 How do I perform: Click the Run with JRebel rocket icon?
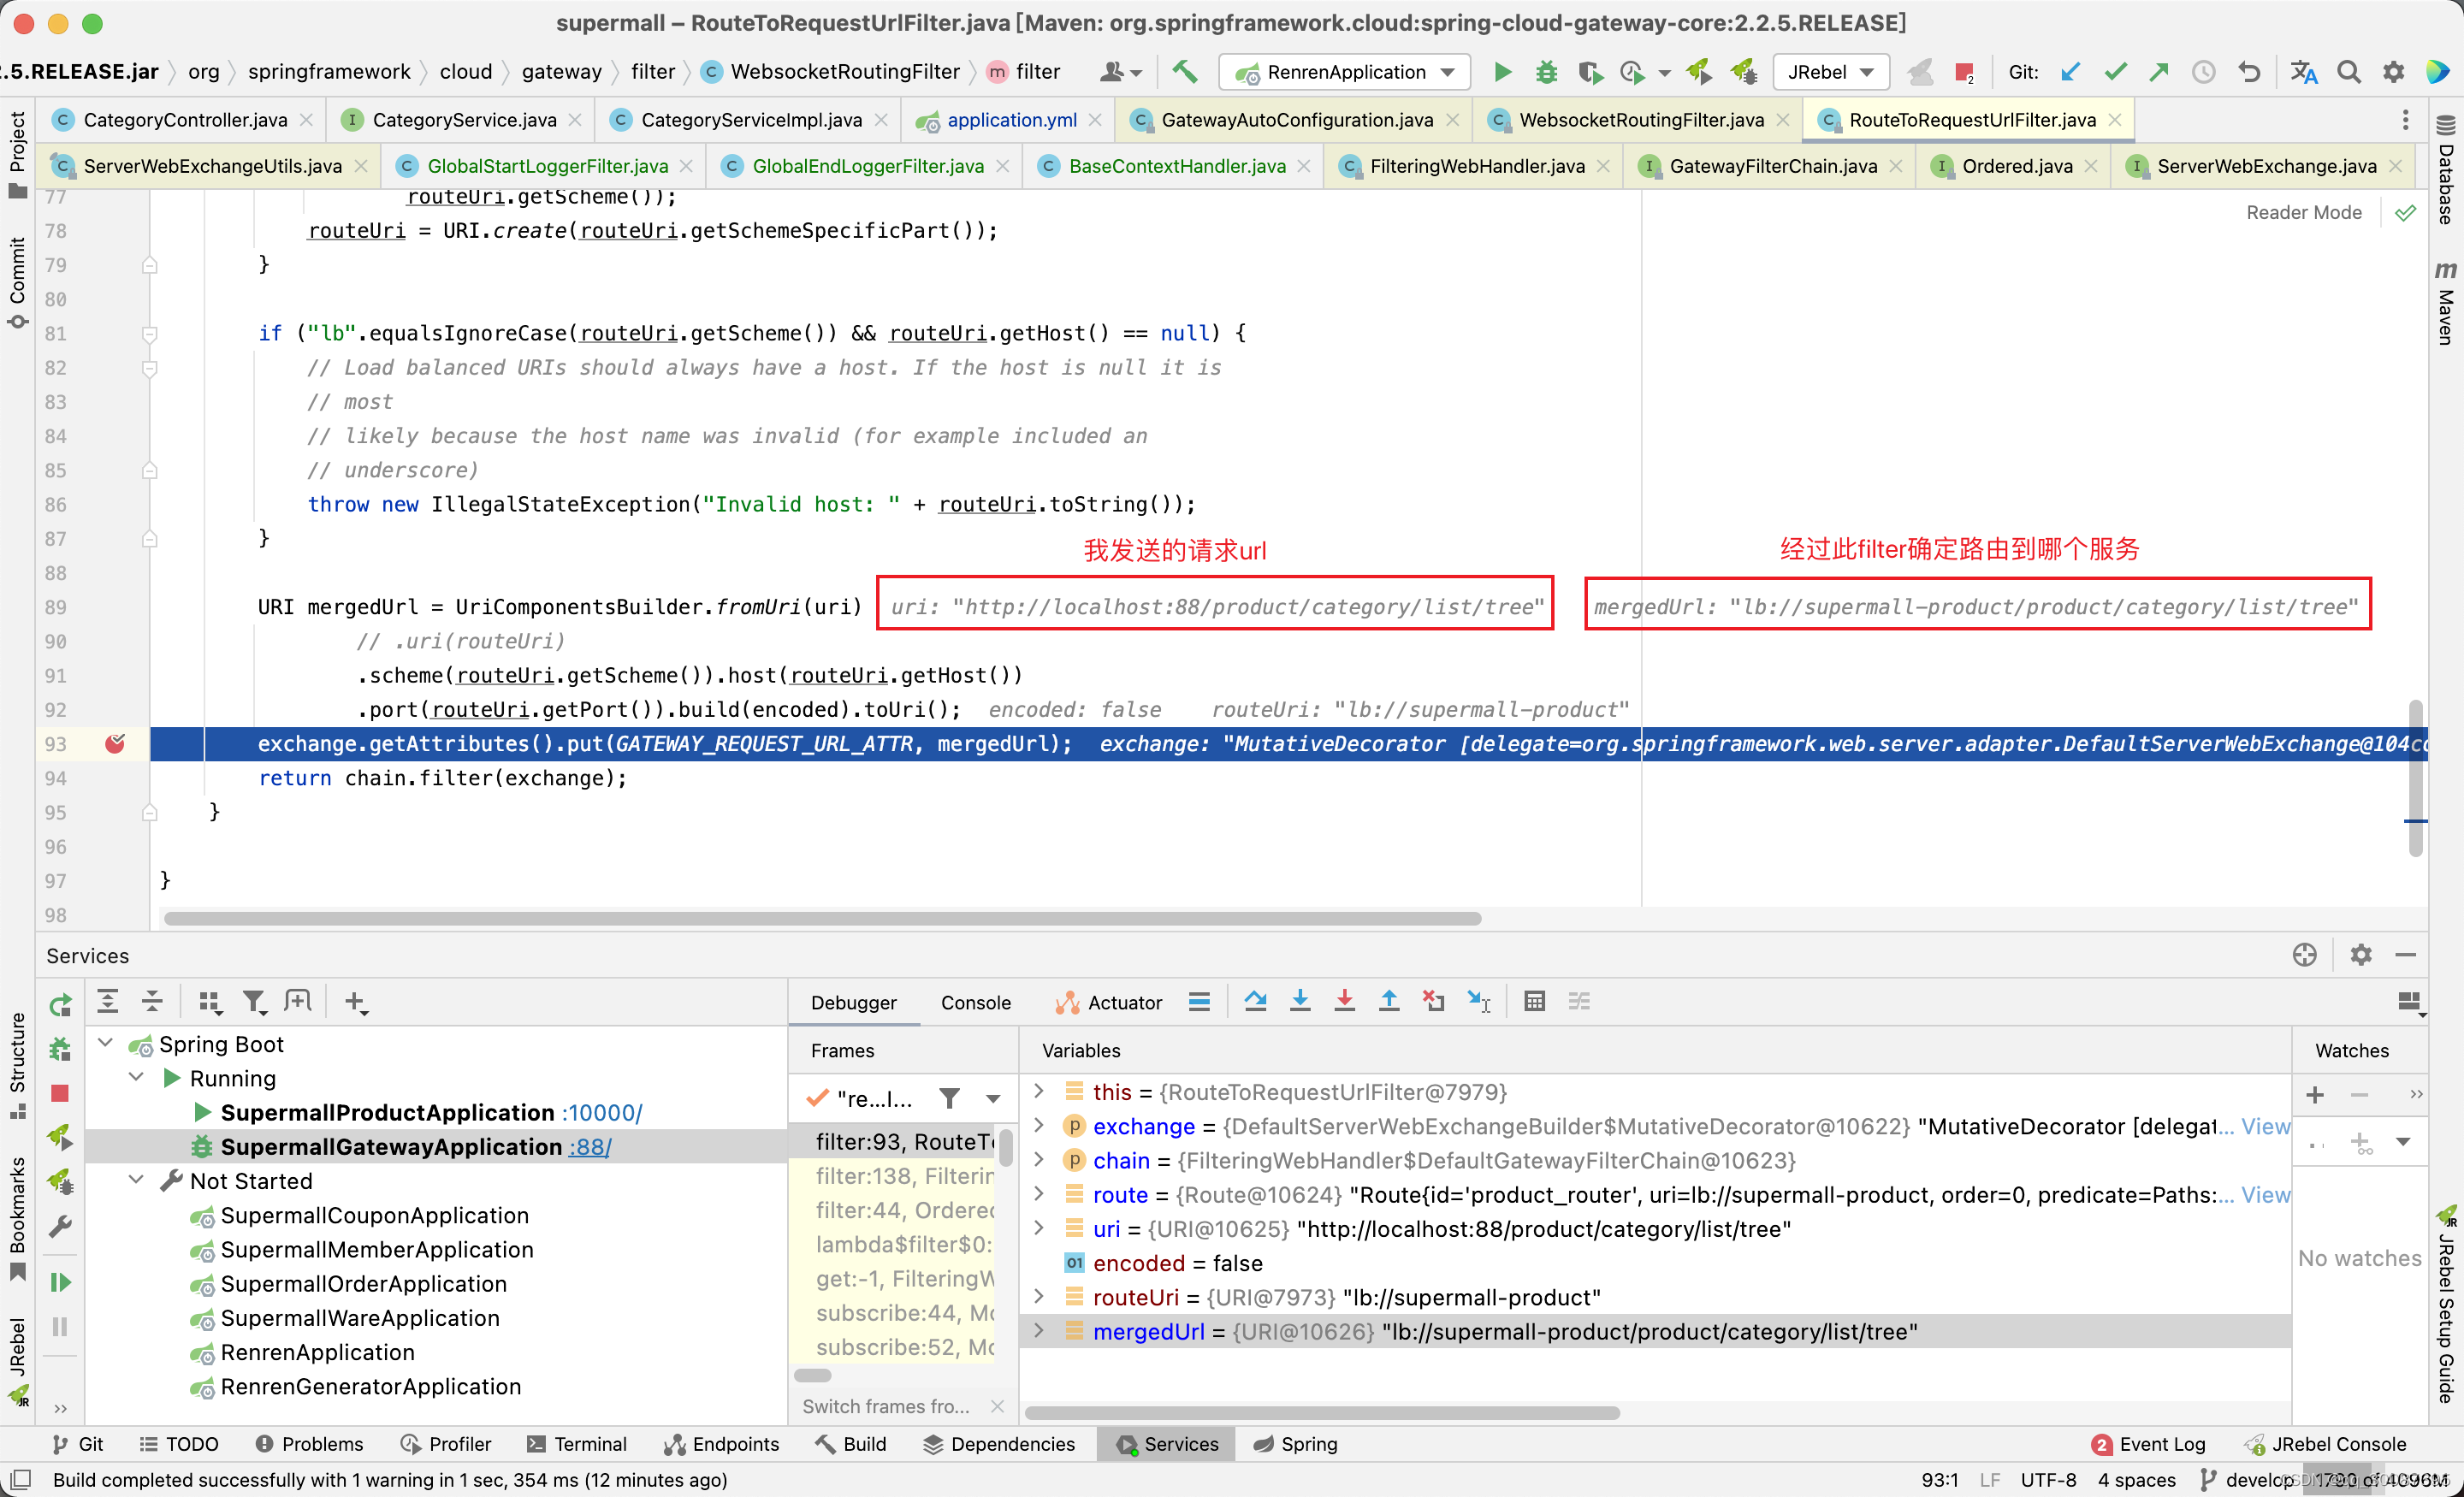(1699, 72)
